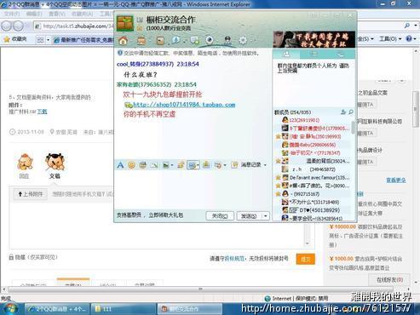
Task: Click the group avatar of 橱柜交流合作
Action: click(125, 23)
